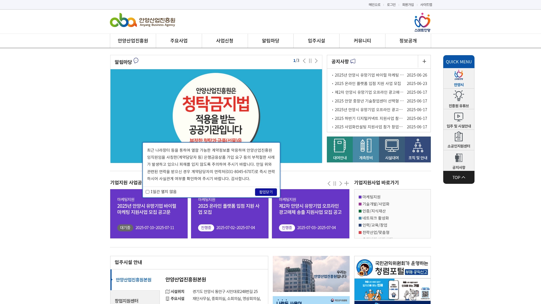Click 로그인 top link
The width and height of the screenshot is (541, 304).
click(391, 5)
